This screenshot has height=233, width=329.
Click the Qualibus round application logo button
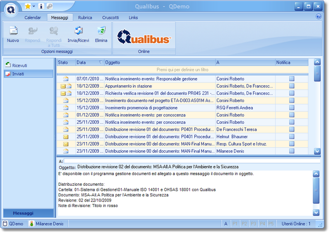tap(11, 10)
